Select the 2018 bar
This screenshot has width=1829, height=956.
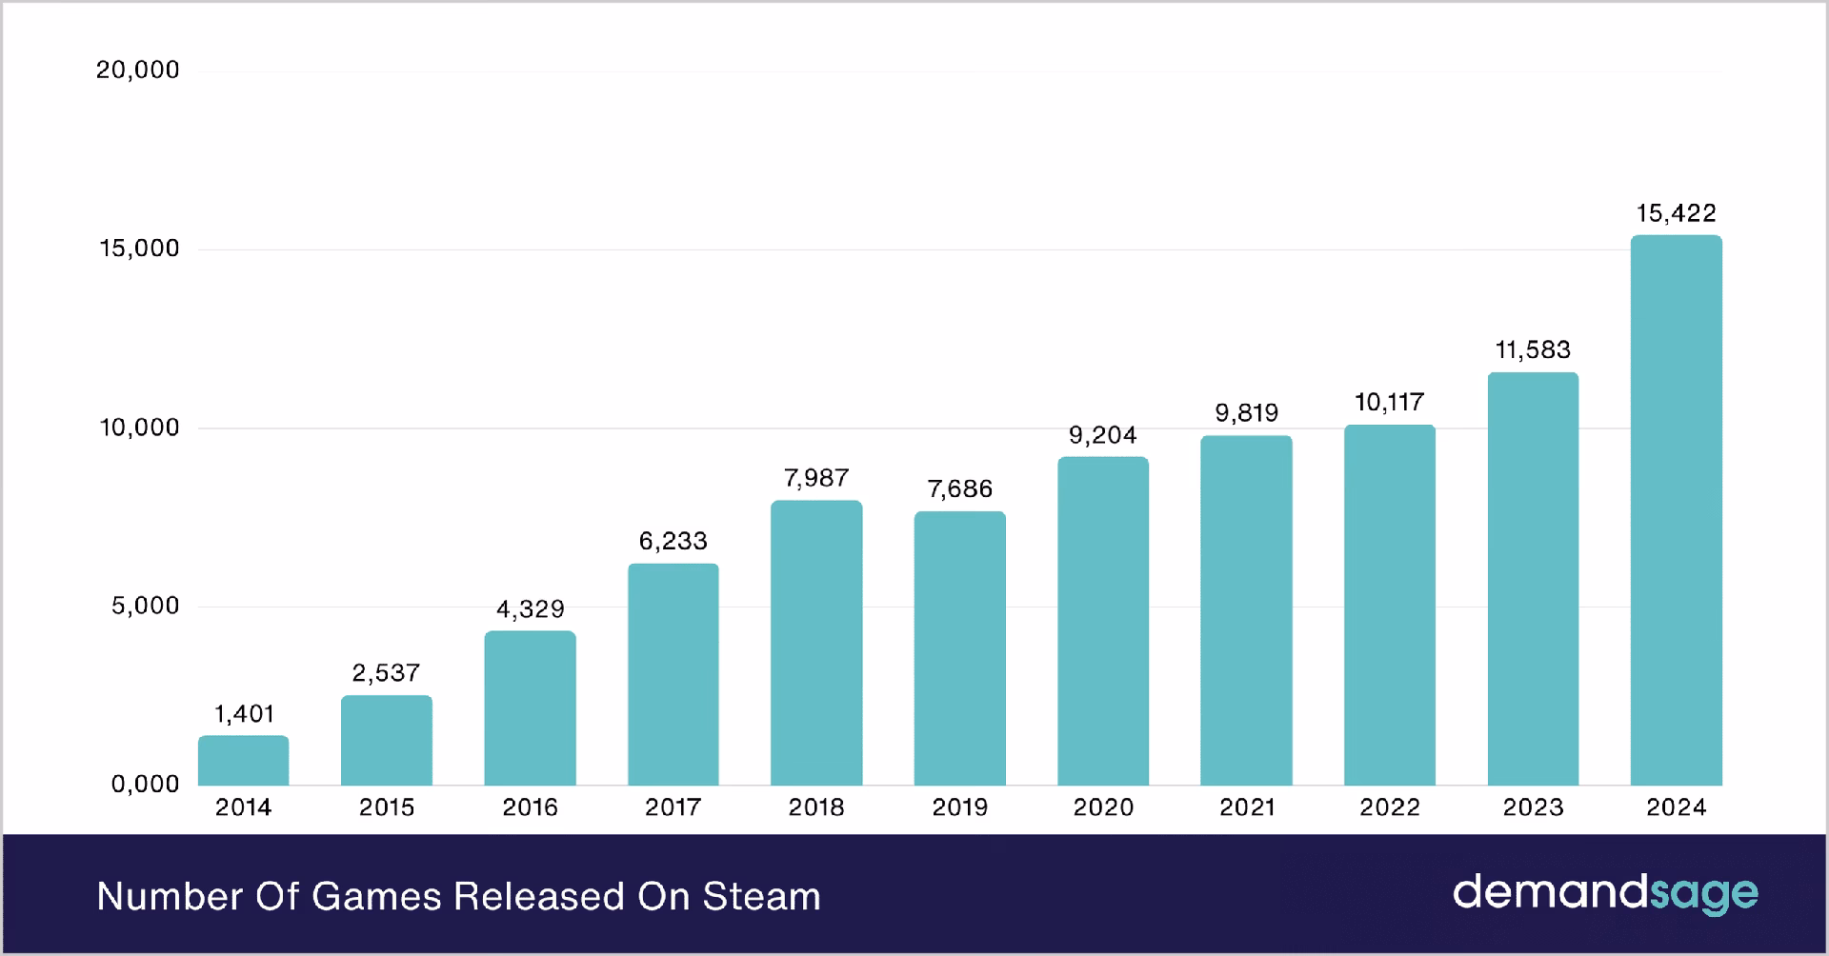tap(816, 643)
